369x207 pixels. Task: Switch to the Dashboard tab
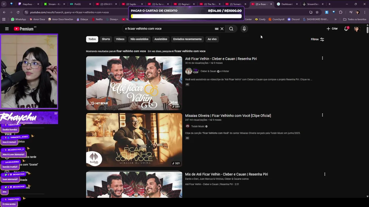[x=287, y=4]
